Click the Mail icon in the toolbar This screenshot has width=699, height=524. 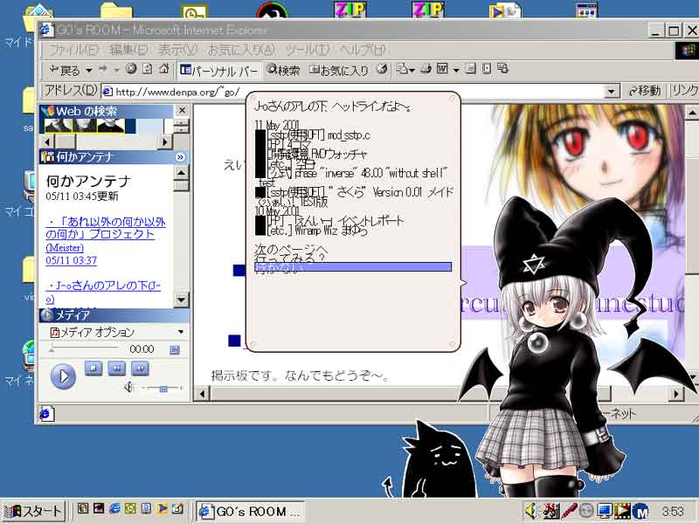pyautogui.click(x=403, y=69)
